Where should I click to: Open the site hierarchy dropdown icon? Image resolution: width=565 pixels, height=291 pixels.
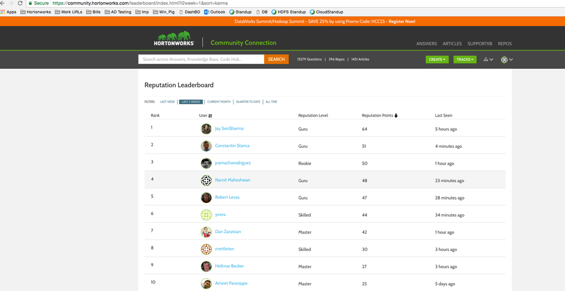point(488,60)
